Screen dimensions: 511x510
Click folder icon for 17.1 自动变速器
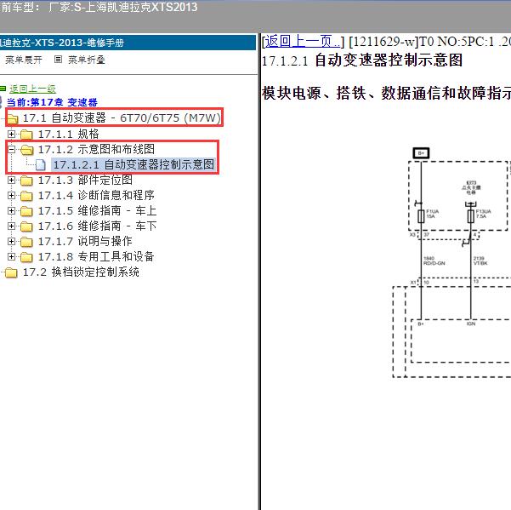(13, 118)
